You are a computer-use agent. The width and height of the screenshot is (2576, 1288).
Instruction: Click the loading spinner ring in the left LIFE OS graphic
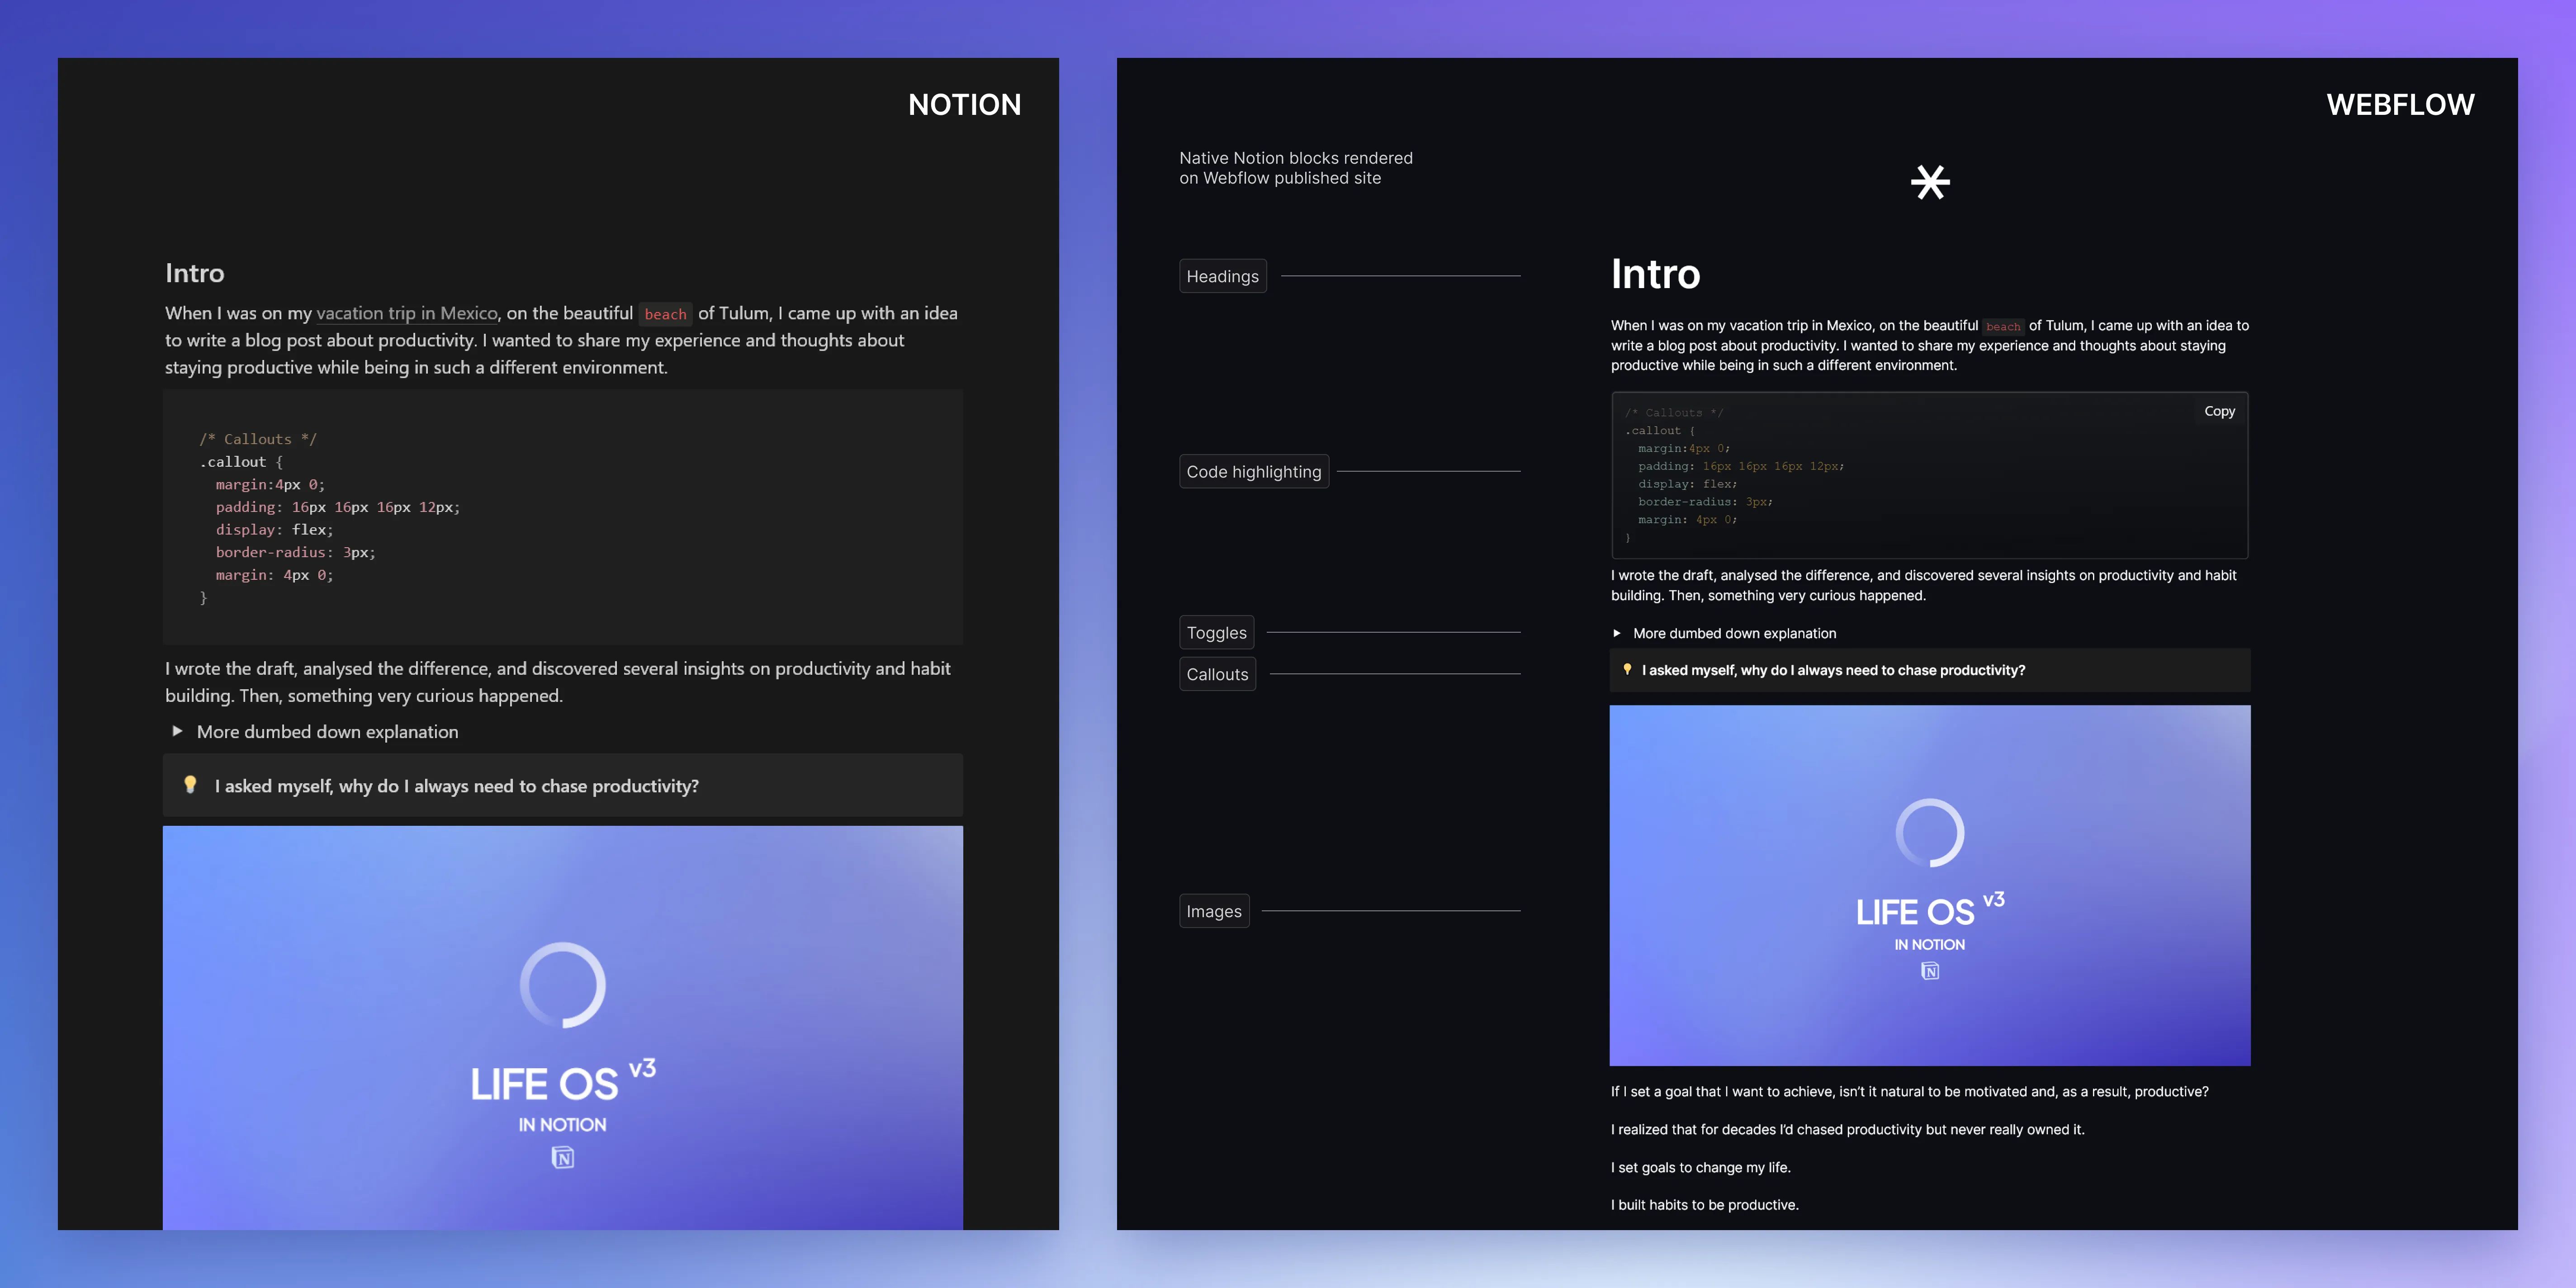[x=562, y=985]
